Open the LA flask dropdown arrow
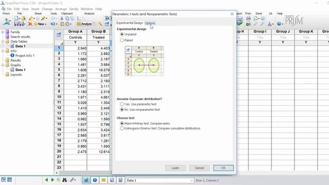The width and height of the screenshot is (329, 185). coord(273,24)
